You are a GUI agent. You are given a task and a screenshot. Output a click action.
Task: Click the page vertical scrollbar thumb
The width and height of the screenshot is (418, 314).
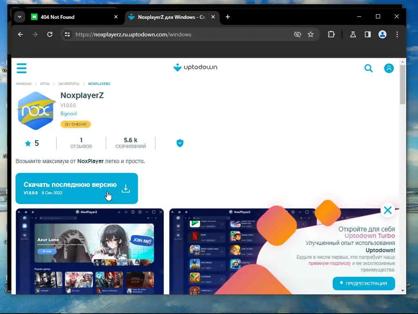point(402,85)
